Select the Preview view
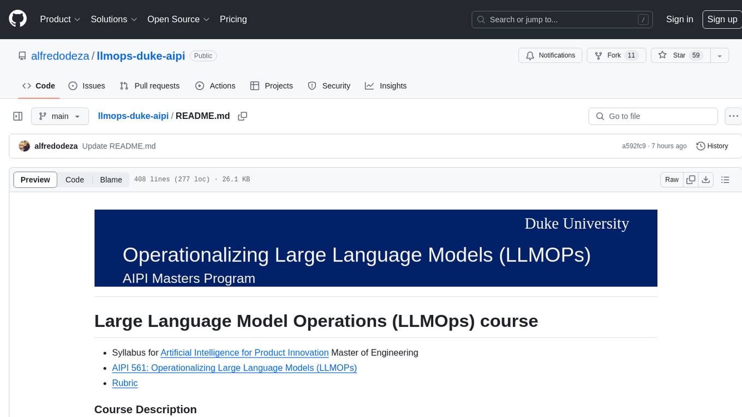742x417 pixels. coord(35,180)
